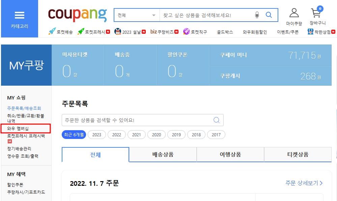This screenshot has width=337, height=201.
Task: View 할인쿠폰 count tile
Action: click(x=183, y=65)
